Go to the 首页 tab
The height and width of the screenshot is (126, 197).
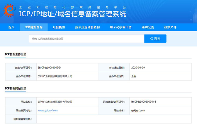[11, 27]
